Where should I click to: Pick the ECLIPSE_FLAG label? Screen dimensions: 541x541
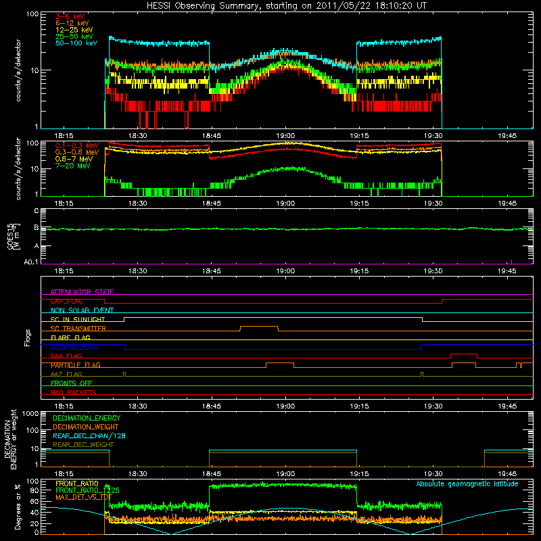click(74, 347)
